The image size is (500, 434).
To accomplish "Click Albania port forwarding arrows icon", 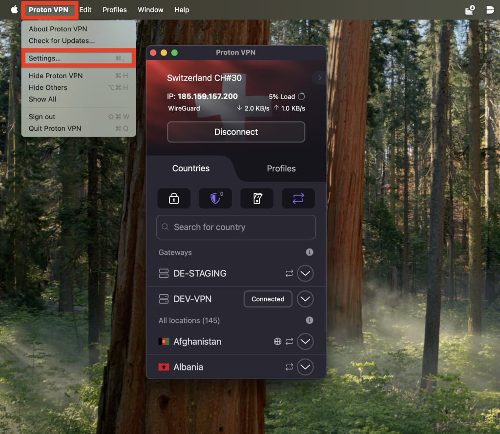I will click(x=289, y=367).
